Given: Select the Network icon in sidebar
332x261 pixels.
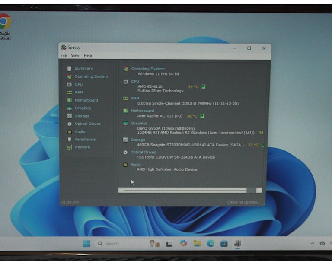Looking at the screenshot, I should click(x=69, y=147).
